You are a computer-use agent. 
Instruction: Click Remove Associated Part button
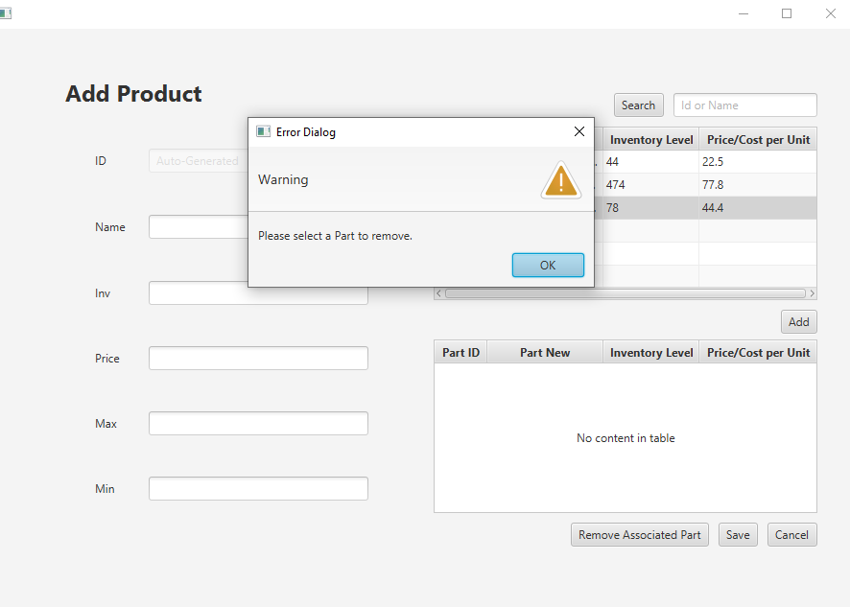(x=640, y=535)
